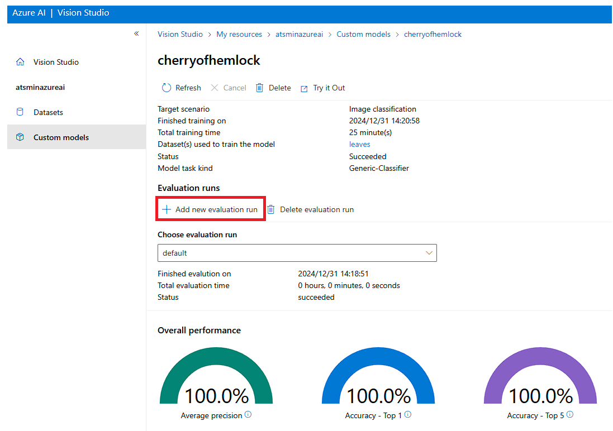Viewport: 613px width, 431px height.
Task: Open Accuracy - Top 1 info icon
Action: pos(408,415)
